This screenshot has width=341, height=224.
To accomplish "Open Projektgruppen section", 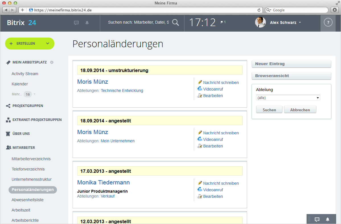I will point(28,106).
